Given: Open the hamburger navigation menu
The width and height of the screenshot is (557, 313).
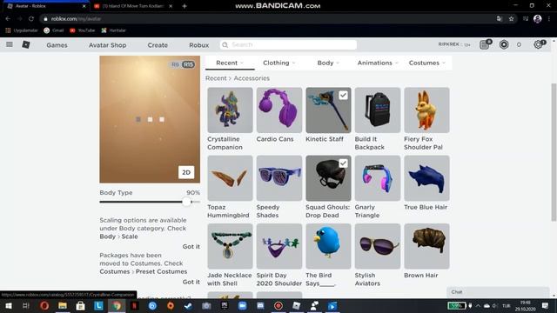Looking at the screenshot, I should tap(10, 44).
